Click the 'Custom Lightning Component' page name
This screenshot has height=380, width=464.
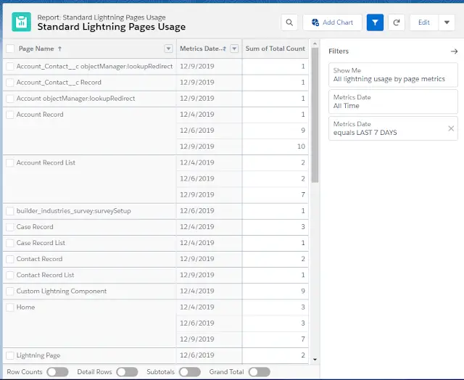coord(61,292)
